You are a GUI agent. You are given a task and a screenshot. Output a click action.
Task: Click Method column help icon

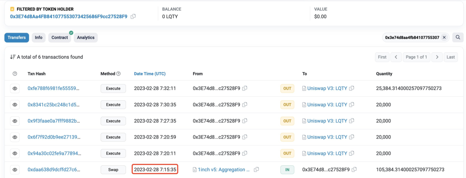coord(119,74)
